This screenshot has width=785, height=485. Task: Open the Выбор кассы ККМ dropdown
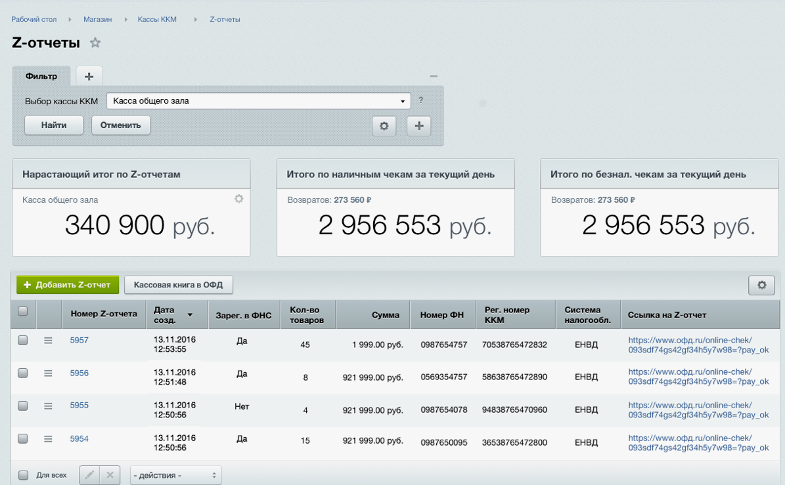click(x=258, y=101)
